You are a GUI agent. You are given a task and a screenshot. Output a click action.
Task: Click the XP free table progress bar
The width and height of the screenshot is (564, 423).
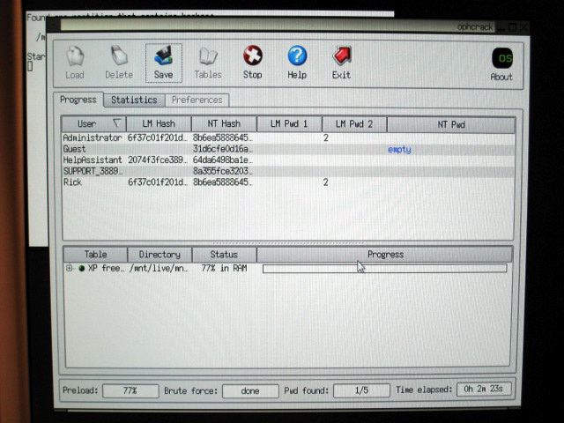point(384,268)
